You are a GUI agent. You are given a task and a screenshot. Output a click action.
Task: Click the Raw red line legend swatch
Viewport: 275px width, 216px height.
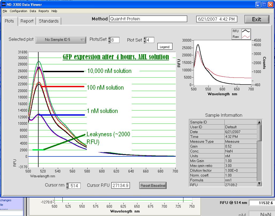246,37
